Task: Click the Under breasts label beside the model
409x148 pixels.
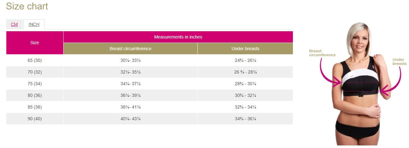Action: coord(399,62)
